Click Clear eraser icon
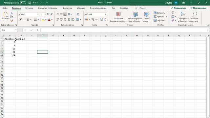The image size is (210, 118). click(173, 20)
